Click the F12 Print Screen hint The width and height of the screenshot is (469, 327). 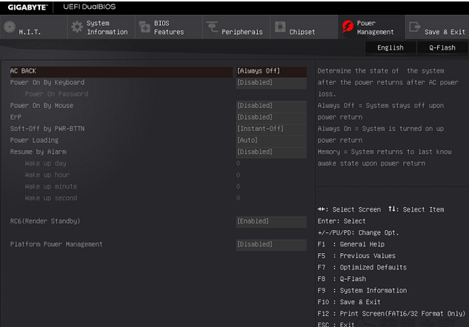pos(391,314)
